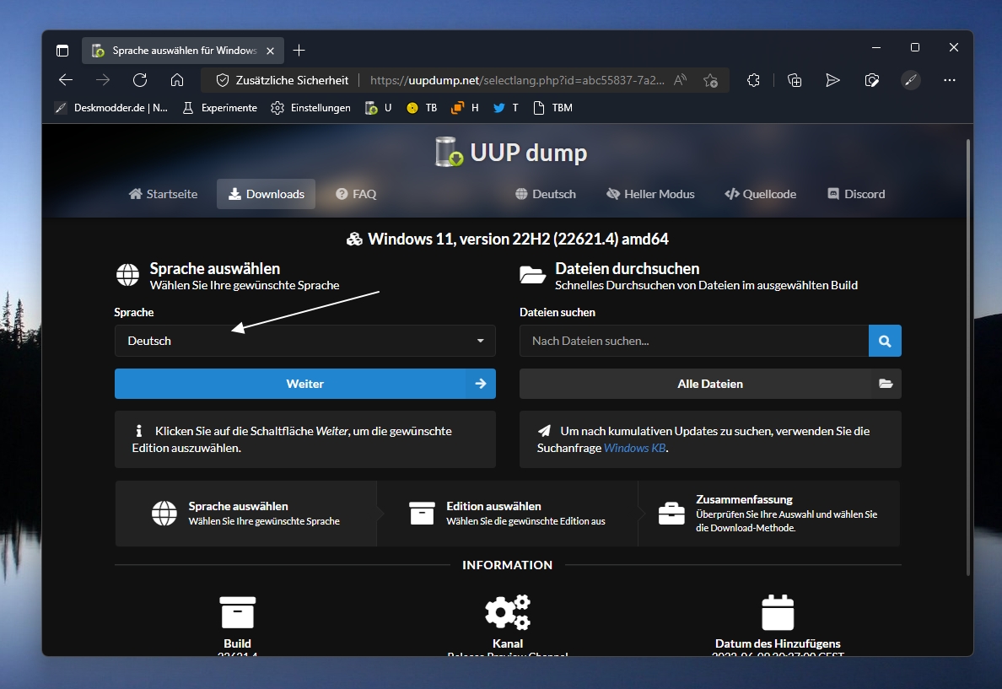The width and height of the screenshot is (1002, 689).
Task: Open the Edge settings and more menu
Action: pos(950,80)
